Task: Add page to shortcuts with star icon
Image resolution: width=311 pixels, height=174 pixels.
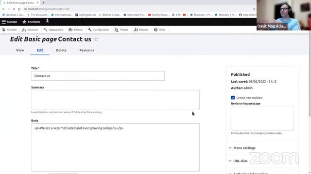Action: click(96, 39)
